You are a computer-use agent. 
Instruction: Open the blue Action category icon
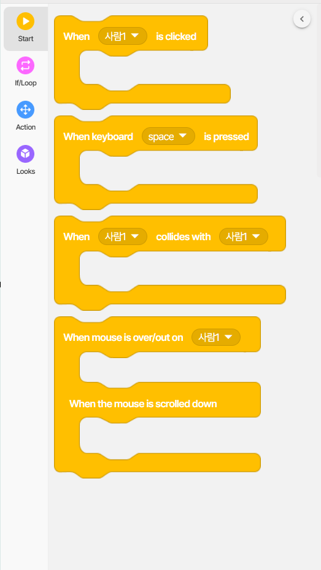click(x=25, y=110)
